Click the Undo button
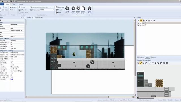Screen dimensions: 181x102 click(x=12, y=7)
